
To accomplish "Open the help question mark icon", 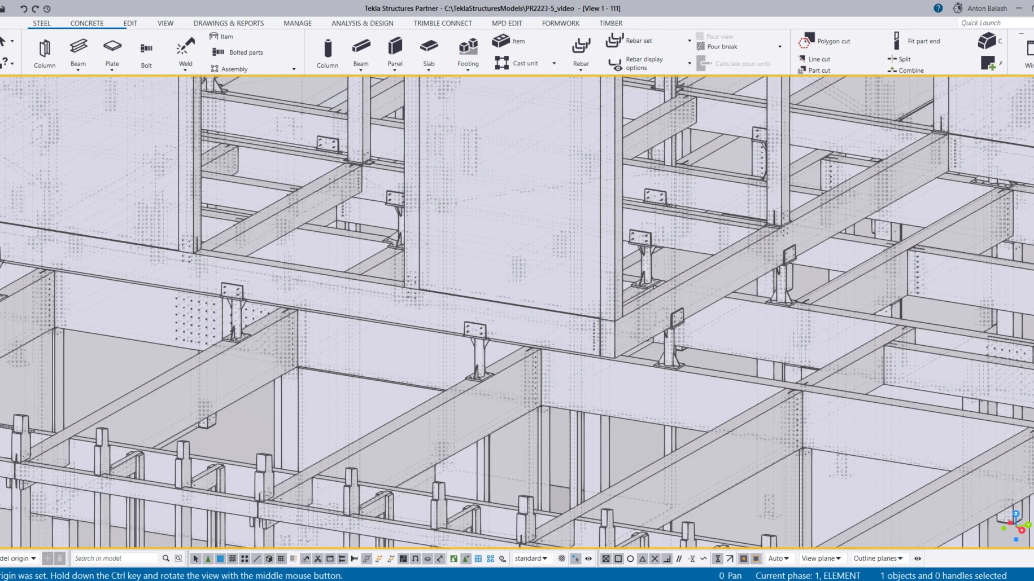I will point(938,8).
